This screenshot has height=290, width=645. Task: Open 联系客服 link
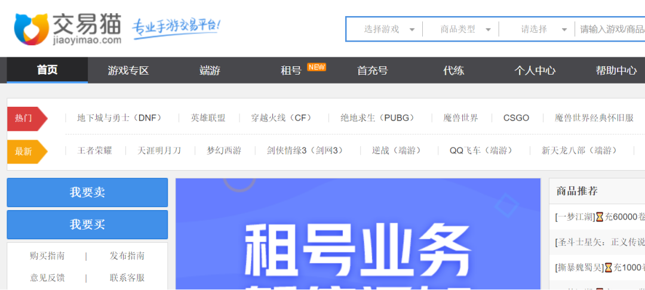pos(127,277)
